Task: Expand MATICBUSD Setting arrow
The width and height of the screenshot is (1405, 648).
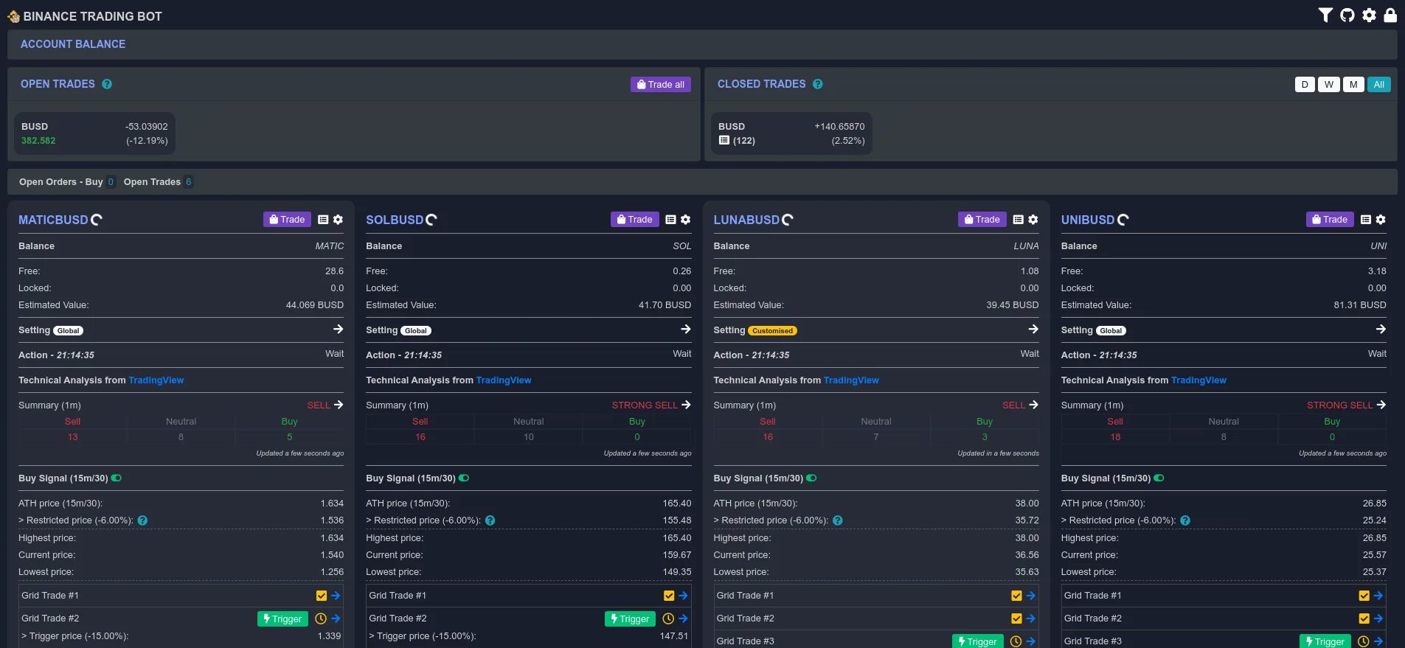Action: tap(338, 330)
